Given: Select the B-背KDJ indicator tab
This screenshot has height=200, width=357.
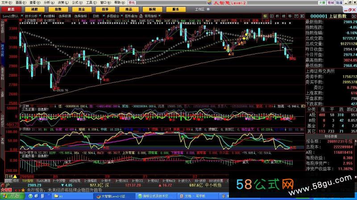Looking at the screenshot, I should [x=153, y=181].
